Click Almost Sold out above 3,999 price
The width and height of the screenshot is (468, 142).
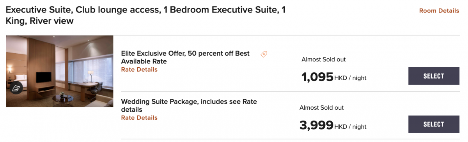tap(322, 108)
